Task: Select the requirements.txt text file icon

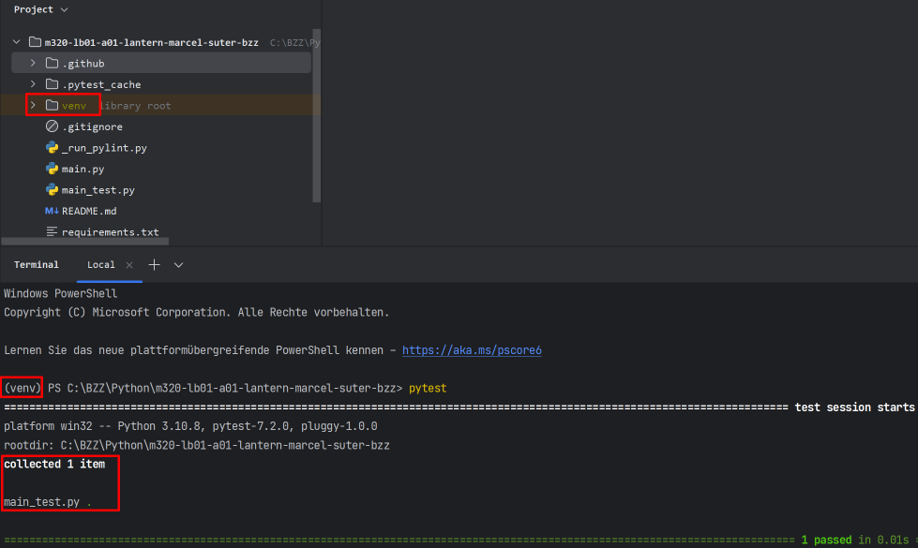Action: pyautogui.click(x=53, y=232)
